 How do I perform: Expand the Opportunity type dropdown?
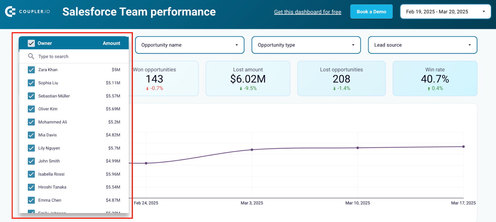click(x=306, y=45)
